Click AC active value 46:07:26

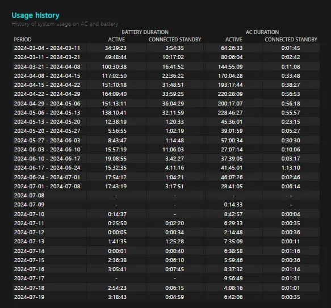(232, 178)
